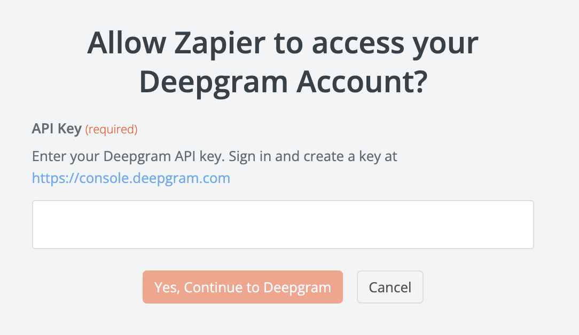
Task: Click the red (required) indicator text
Action: (x=111, y=129)
